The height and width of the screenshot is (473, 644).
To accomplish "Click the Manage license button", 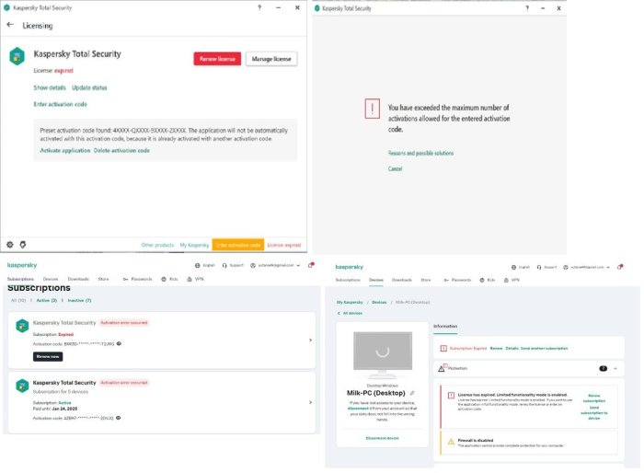I will (x=271, y=59).
